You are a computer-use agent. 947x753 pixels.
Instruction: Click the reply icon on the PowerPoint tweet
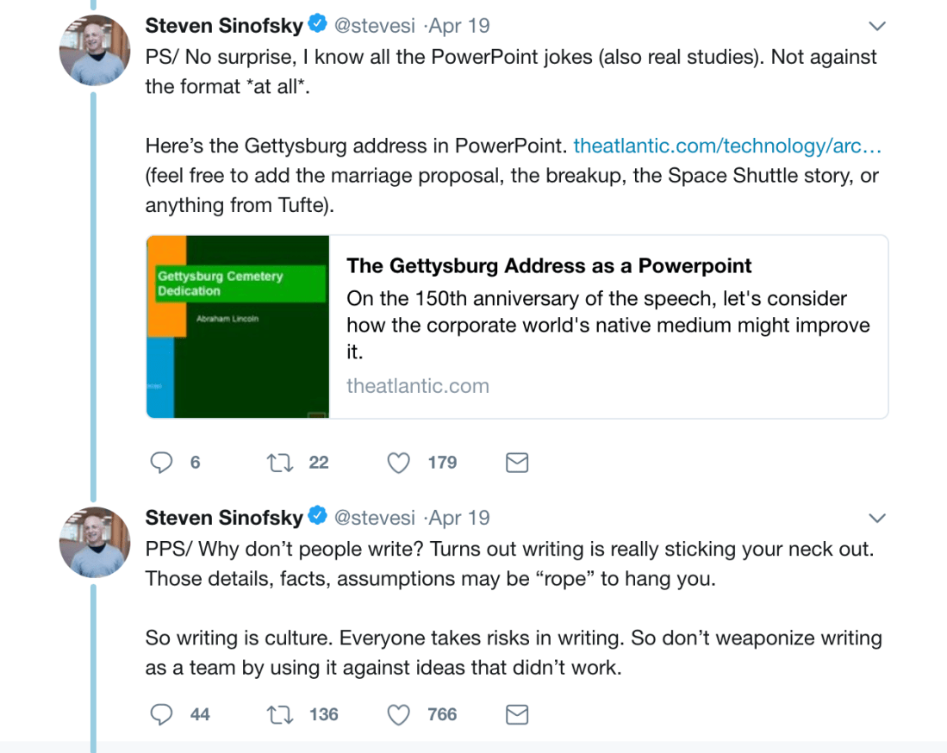point(161,463)
